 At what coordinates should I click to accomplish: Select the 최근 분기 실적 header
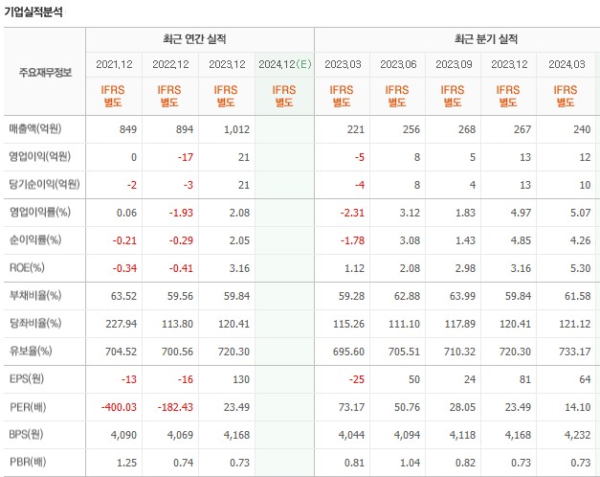pos(486,39)
